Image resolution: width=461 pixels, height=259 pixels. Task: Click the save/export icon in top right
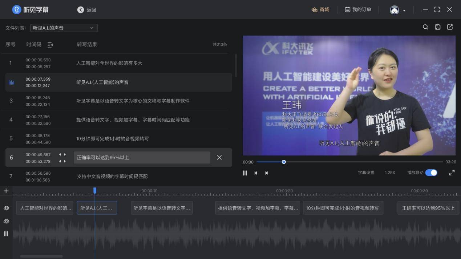tap(437, 27)
